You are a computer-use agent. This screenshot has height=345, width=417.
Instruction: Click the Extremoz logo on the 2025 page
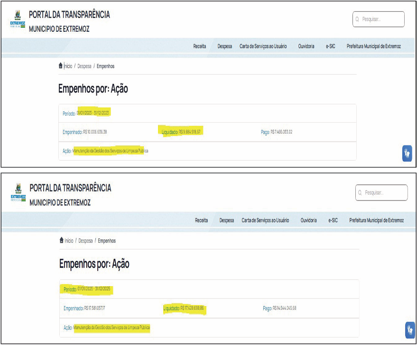click(19, 193)
